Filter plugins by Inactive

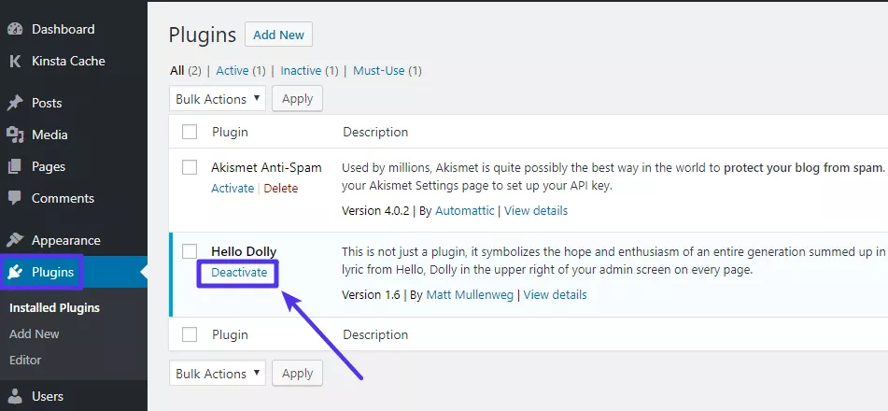tap(301, 70)
